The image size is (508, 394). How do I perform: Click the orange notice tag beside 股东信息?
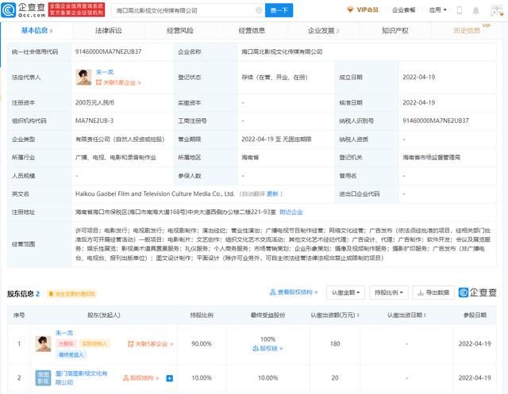[71, 294]
